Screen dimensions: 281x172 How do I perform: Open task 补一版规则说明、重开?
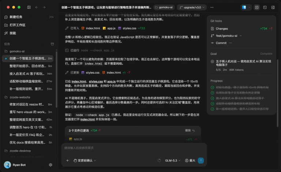(28, 89)
